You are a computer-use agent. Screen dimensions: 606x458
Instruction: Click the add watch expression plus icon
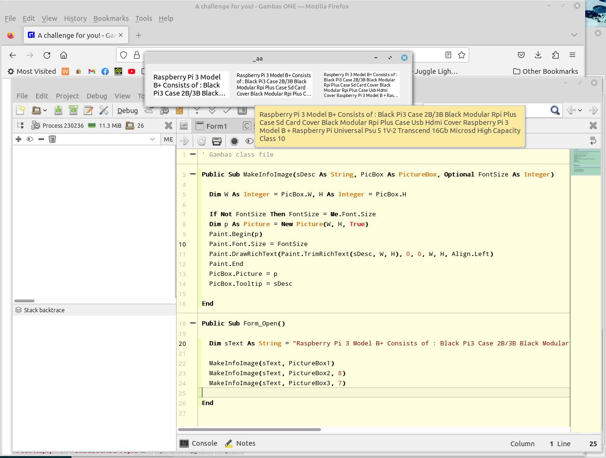(18, 139)
